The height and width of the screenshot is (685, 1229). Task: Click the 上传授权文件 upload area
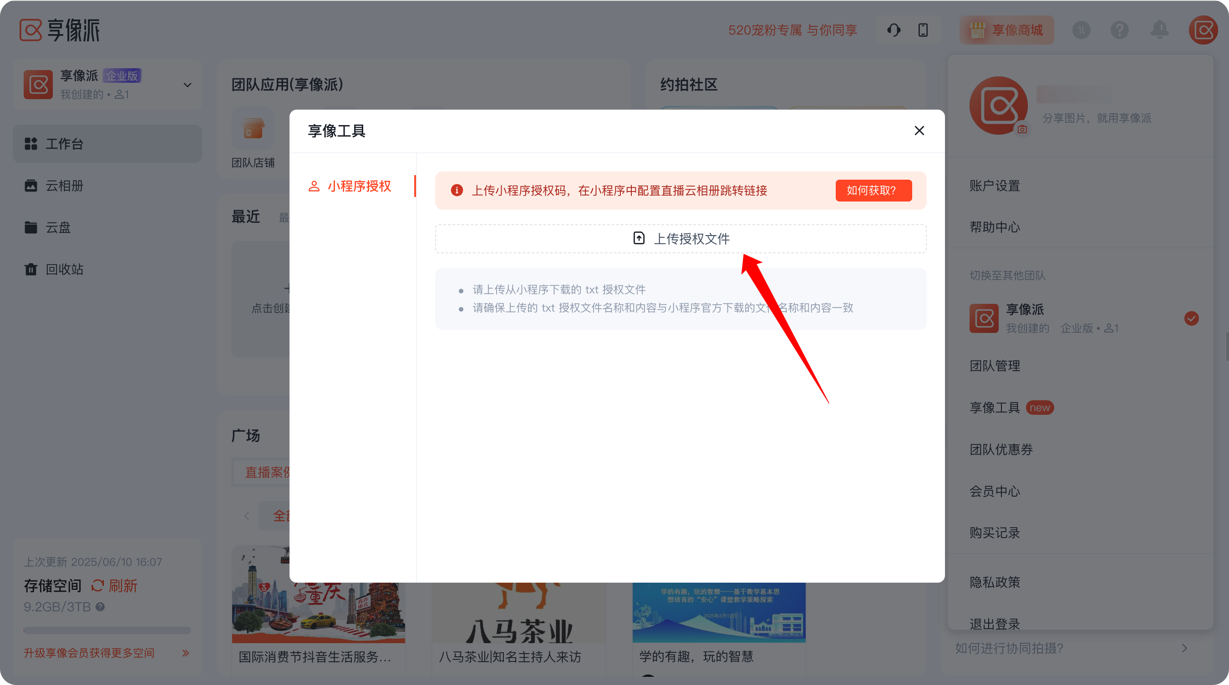pyautogui.click(x=681, y=238)
